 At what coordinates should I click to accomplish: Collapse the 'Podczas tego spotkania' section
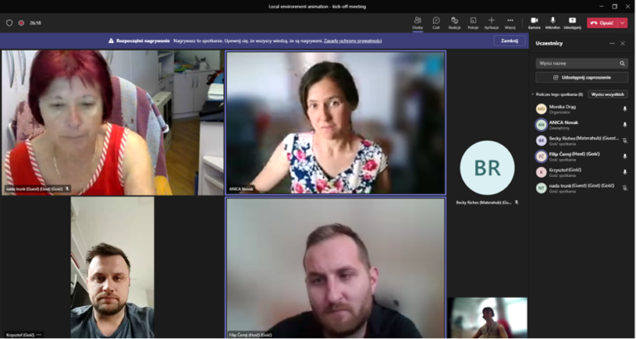(x=533, y=94)
